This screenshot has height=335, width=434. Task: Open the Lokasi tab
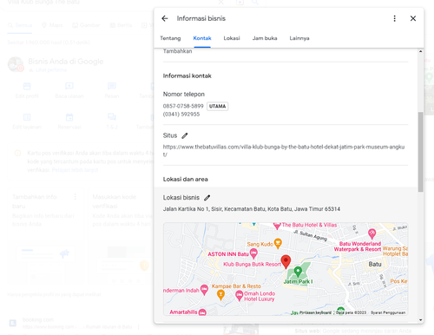point(232,38)
